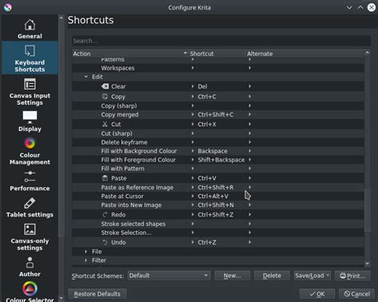Select the Keyboard Shortcuts page
This screenshot has width=378, height=302.
coord(30,58)
